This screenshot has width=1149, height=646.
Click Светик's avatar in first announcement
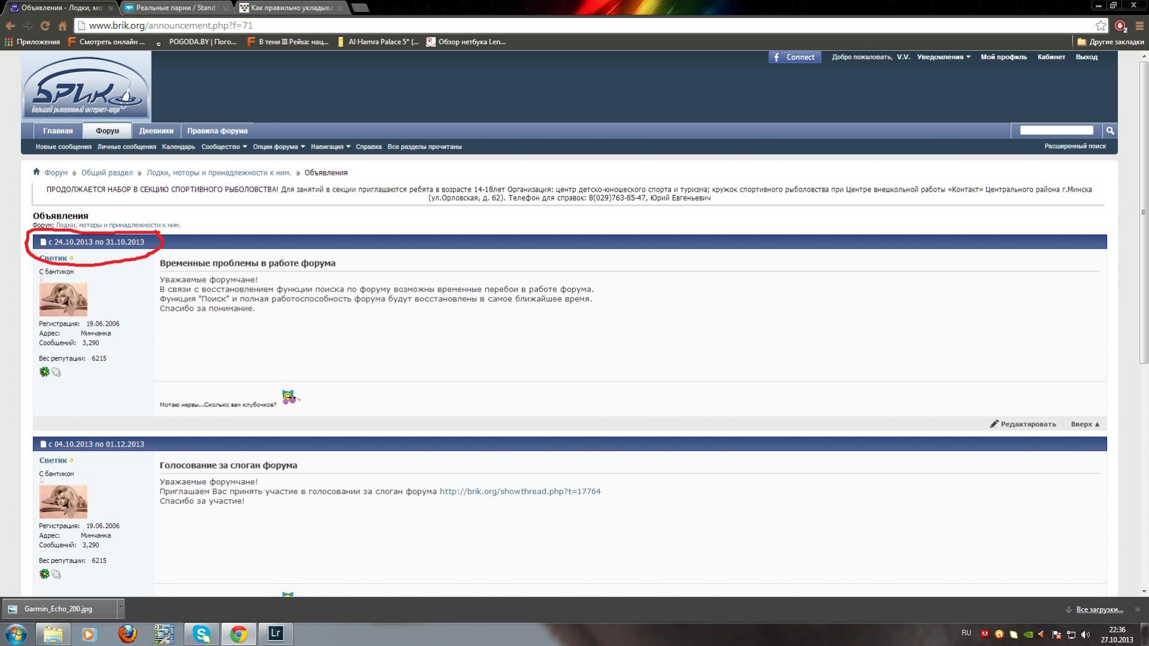63,299
